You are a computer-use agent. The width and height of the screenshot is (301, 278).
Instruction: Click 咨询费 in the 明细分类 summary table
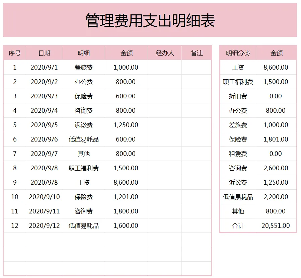(x=238, y=168)
